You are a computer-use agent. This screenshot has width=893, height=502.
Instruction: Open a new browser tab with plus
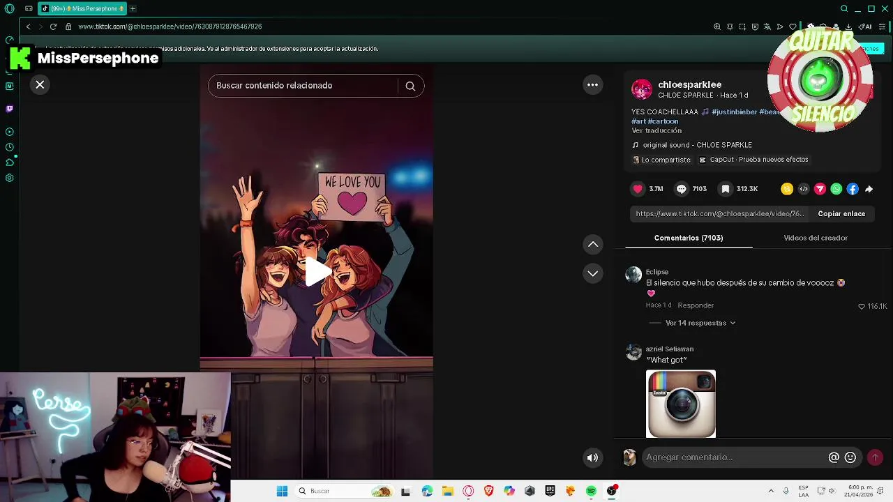coord(133,8)
